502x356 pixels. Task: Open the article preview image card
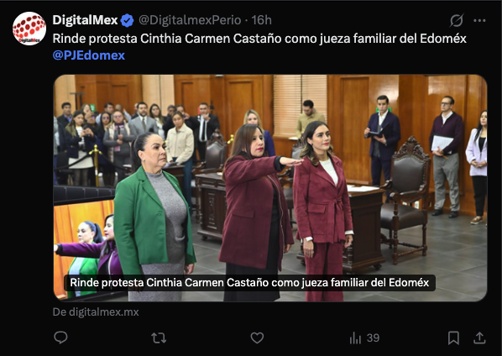[x=270, y=188]
